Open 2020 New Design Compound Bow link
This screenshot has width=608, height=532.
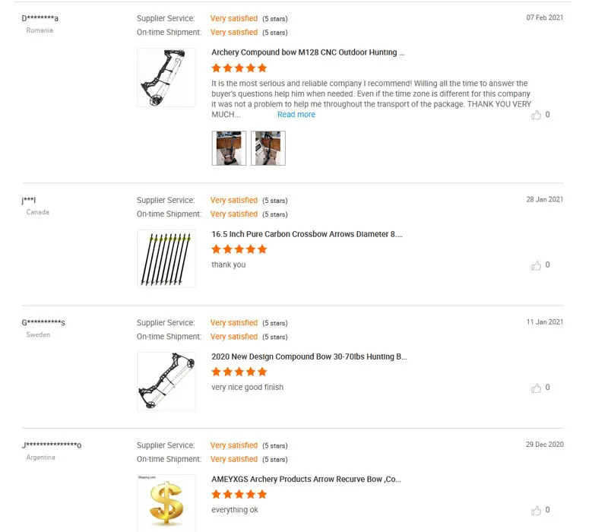coord(309,356)
